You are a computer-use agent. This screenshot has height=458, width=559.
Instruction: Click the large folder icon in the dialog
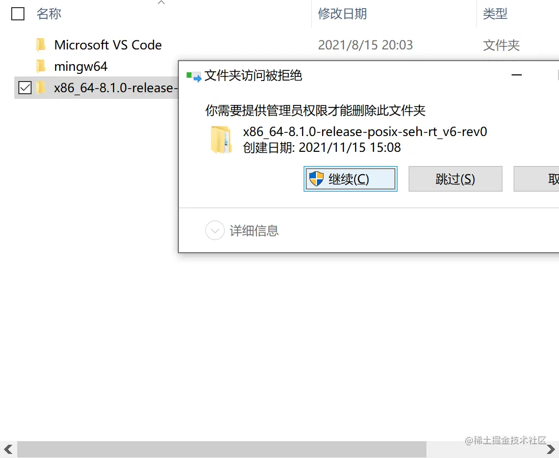pyautogui.click(x=221, y=140)
